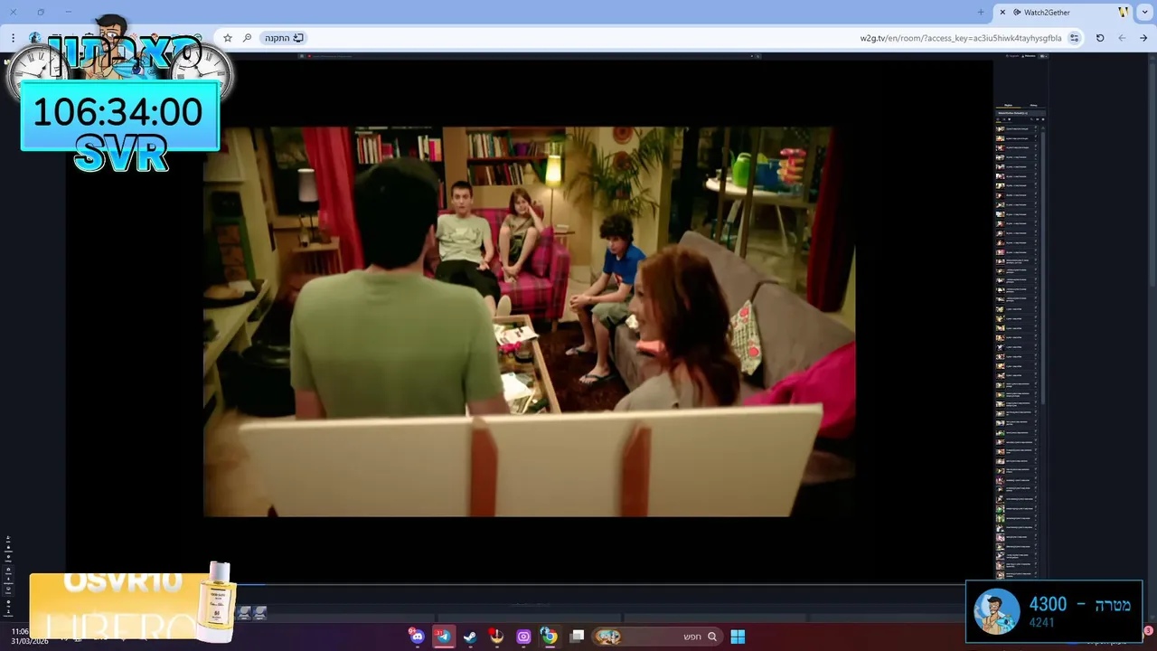
Task: Bookmark this page with the star
Action: pos(228,38)
